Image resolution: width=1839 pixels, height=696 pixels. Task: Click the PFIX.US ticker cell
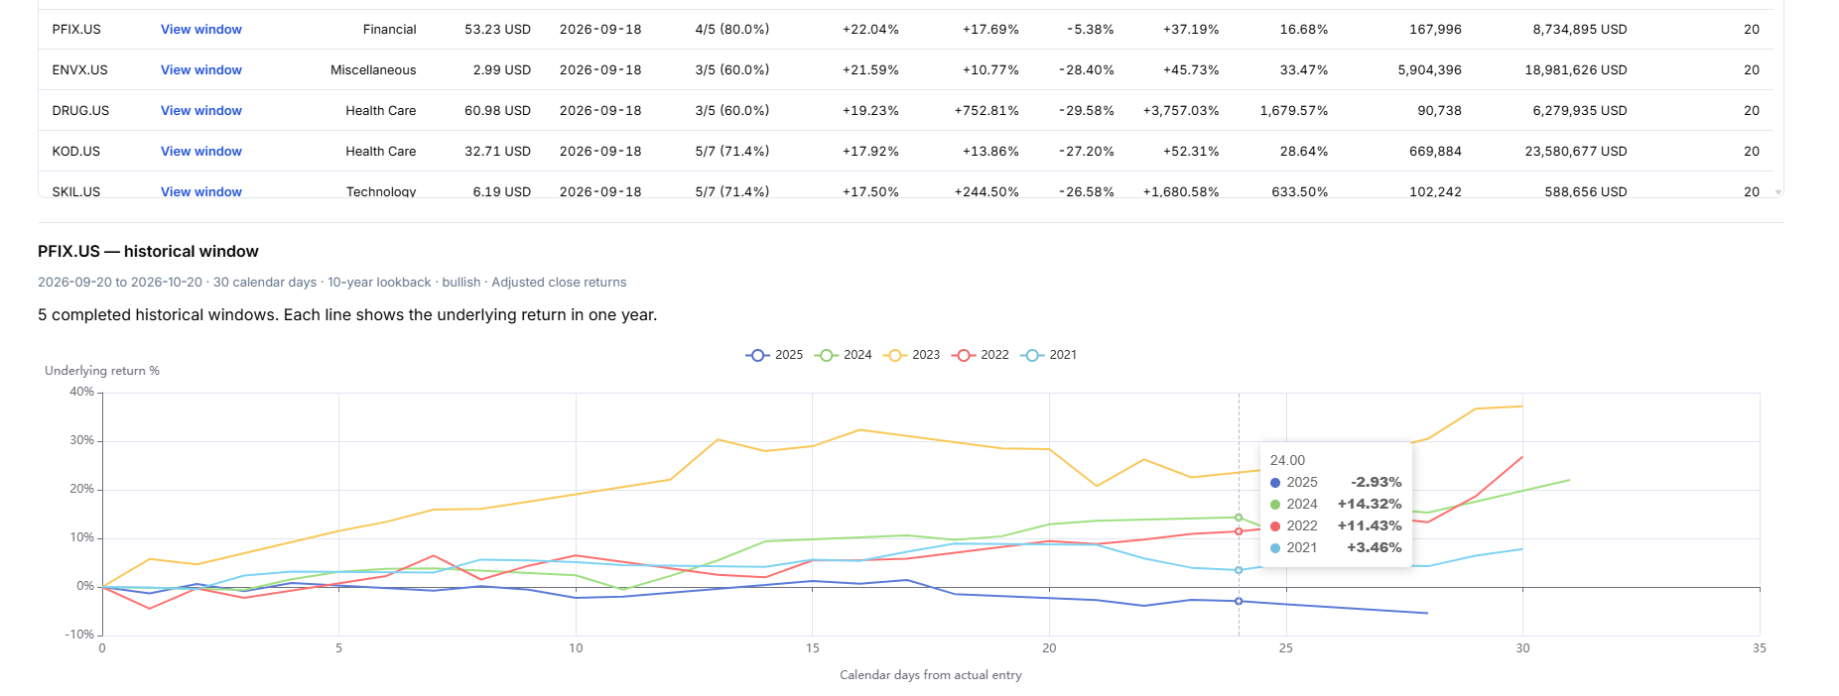76,30
